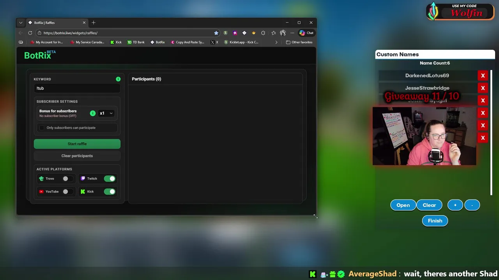
Task: Click the BotRix logo
Action: (x=40, y=55)
